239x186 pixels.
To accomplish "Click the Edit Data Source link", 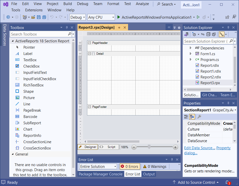I will pyautogui.click(x=200, y=148).
